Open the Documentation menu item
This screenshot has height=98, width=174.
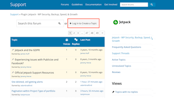(x=93, y=5)
